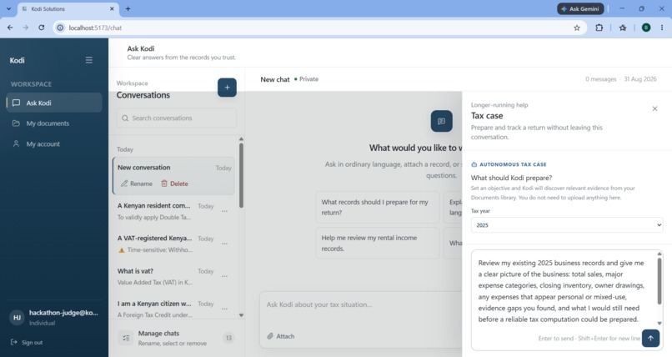This screenshot has height=357, width=672.
Task: Click the Attach paperclip icon
Action: [270, 336]
